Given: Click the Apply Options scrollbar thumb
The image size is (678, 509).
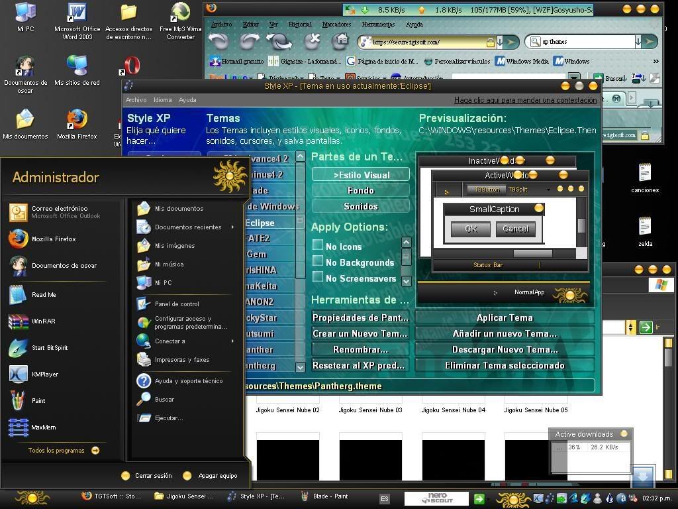Looking at the screenshot, I should (407, 258).
